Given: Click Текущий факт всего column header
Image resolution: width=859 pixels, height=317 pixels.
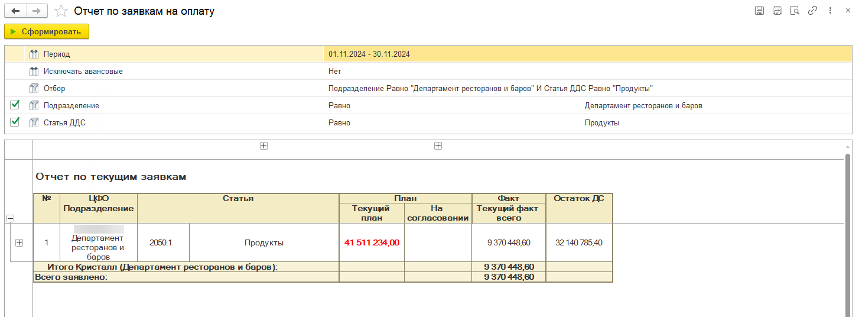Looking at the screenshot, I should (x=508, y=213).
